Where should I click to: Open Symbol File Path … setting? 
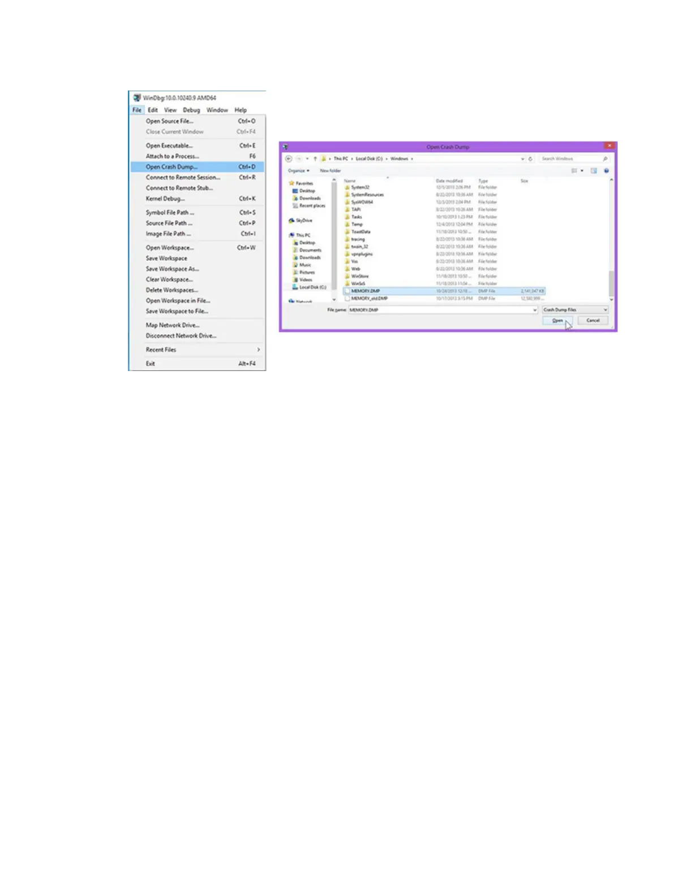tap(198, 213)
